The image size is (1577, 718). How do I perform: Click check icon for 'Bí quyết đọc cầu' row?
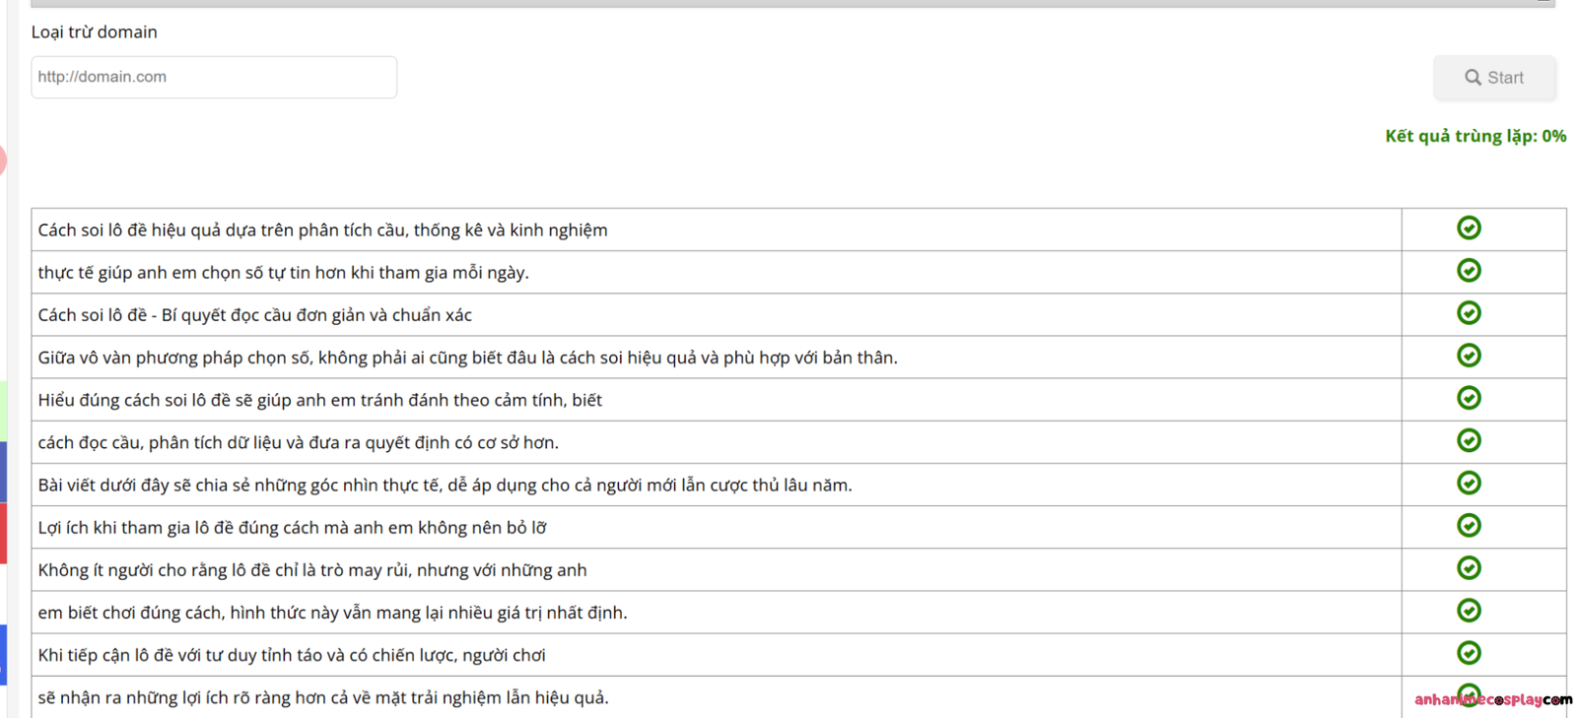[x=1469, y=313]
